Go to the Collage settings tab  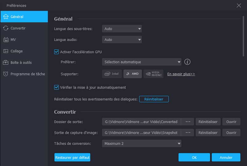24,51
